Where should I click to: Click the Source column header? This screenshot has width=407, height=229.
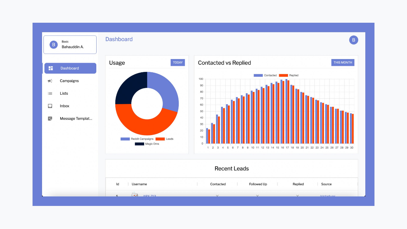coord(326,184)
